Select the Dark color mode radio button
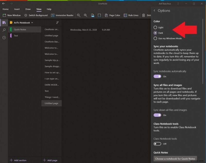206x163 pixels. [156, 33]
